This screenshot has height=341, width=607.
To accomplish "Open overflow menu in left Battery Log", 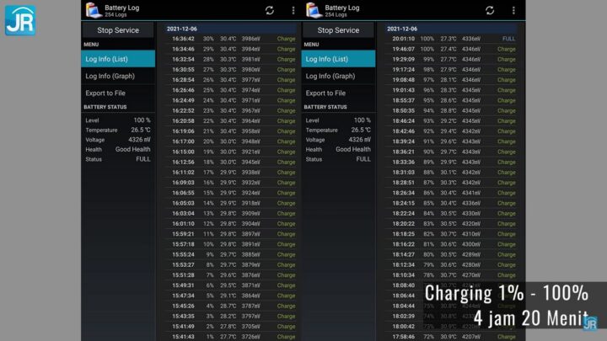I will 293,10.
